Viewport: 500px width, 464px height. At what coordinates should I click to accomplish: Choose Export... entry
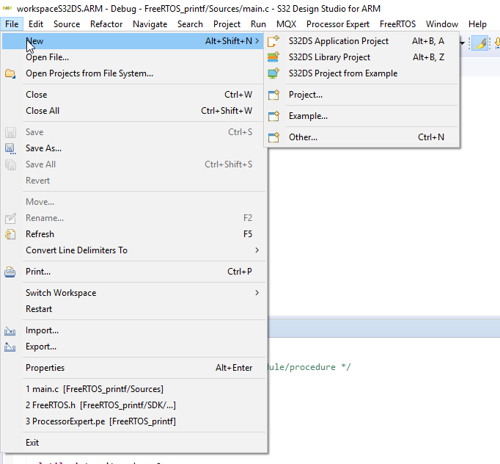[134, 347]
